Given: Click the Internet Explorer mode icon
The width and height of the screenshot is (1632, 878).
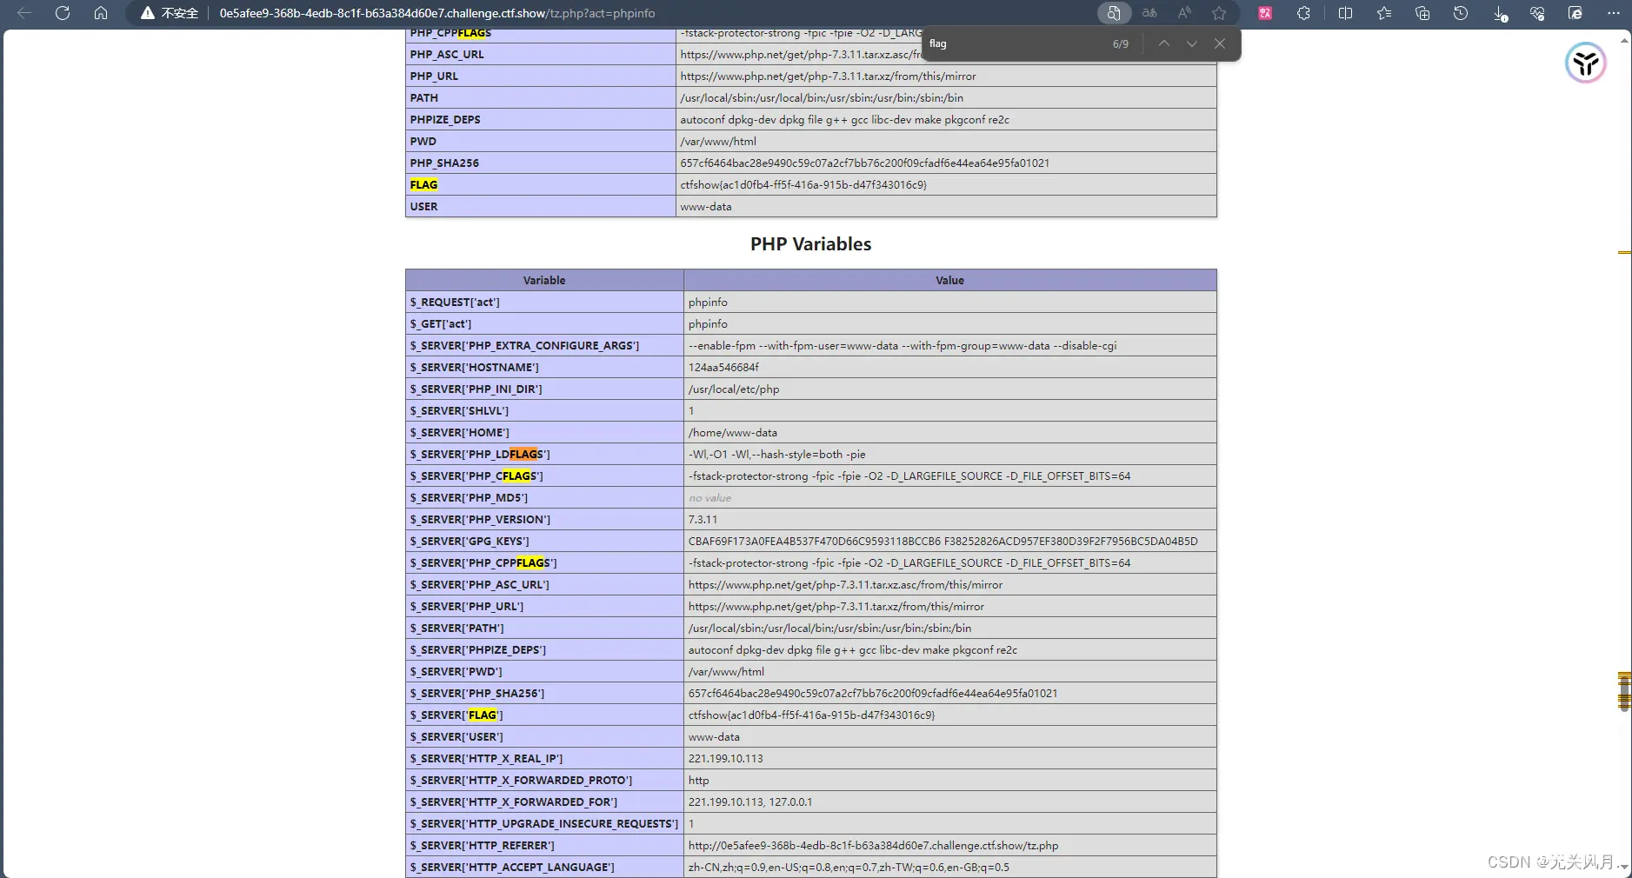Looking at the screenshot, I should [1575, 13].
